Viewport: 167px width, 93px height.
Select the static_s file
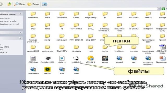pyautogui.click(x=62, y=59)
